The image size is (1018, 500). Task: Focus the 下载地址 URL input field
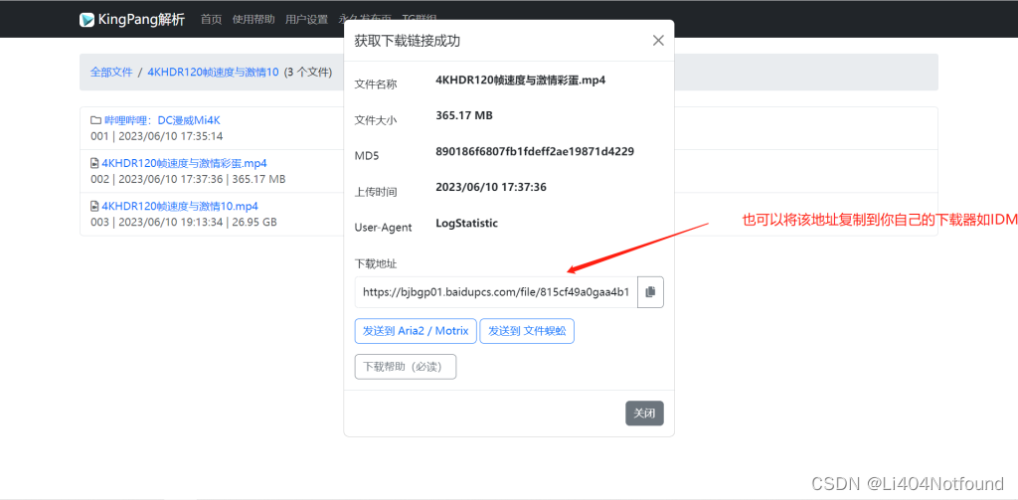tap(497, 292)
